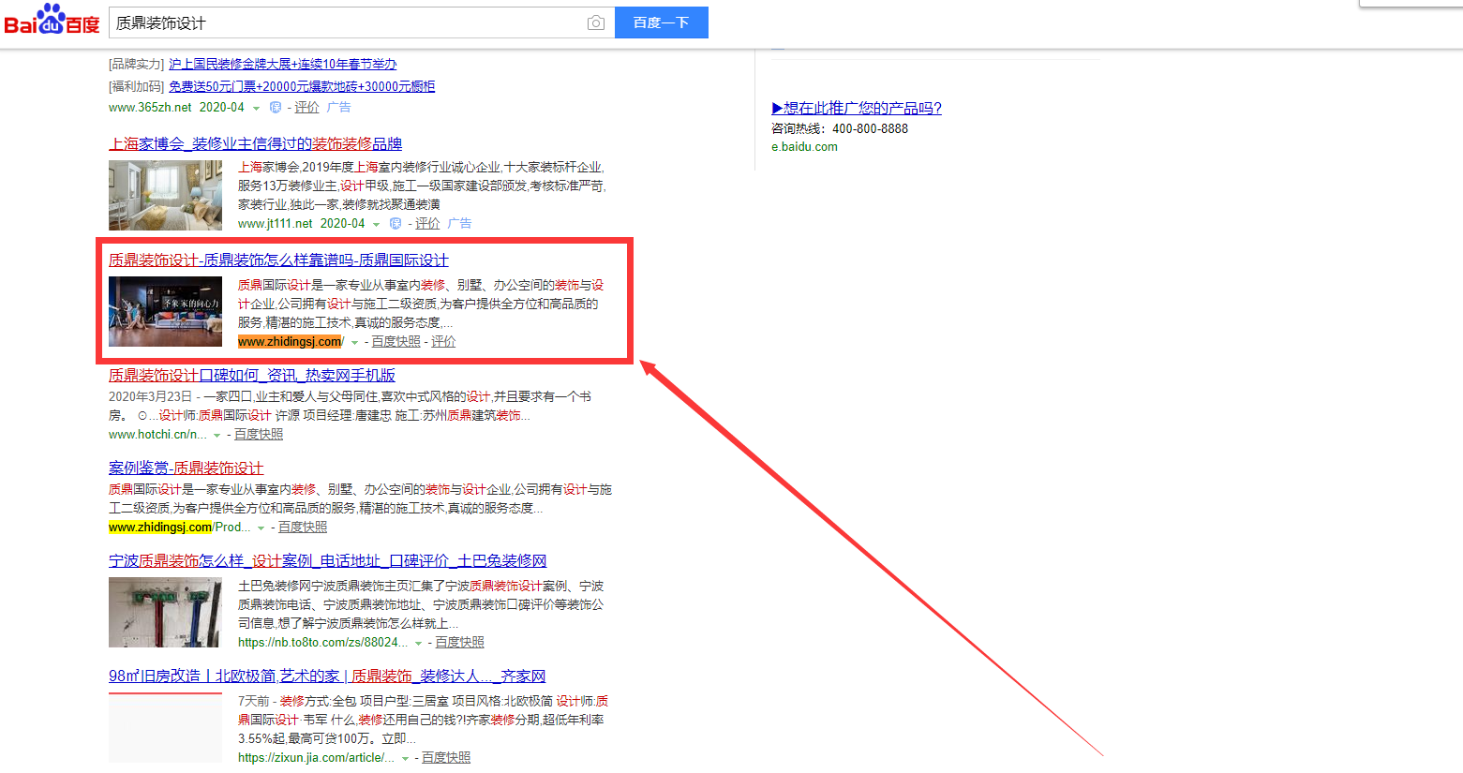Viewport: 1463px width, 773px height.
Task: Open 上海家博会 result title link
Action: pos(255,143)
